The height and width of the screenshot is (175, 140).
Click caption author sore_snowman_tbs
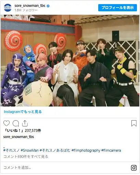click(x=18, y=137)
